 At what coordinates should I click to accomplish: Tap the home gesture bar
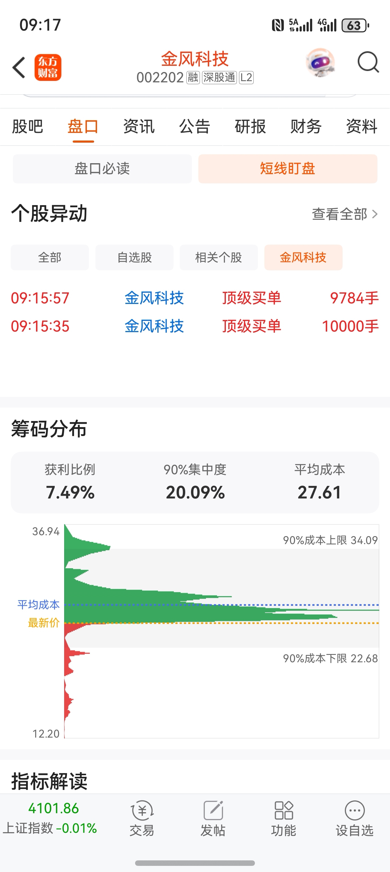pos(195,863)
